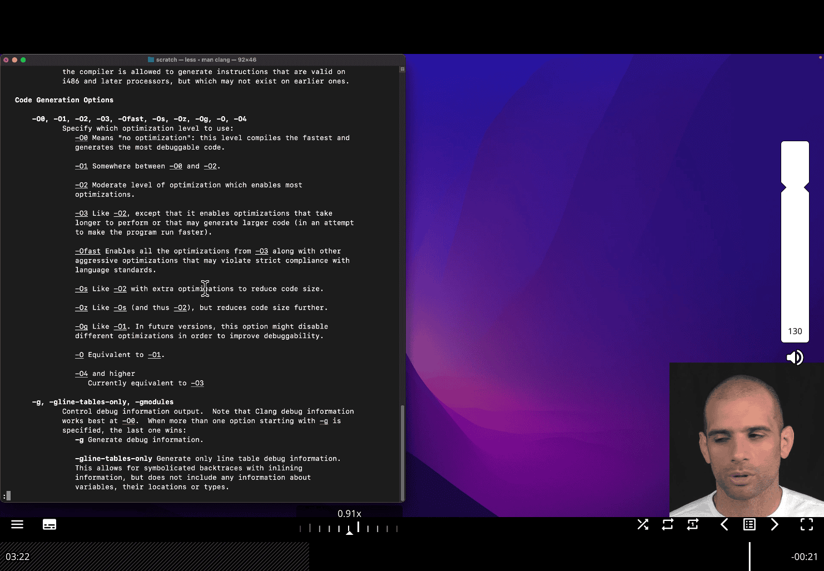This screenshot has height=571, width=824.
Task: Toggle shuffle playback
Action: point(643,524)
